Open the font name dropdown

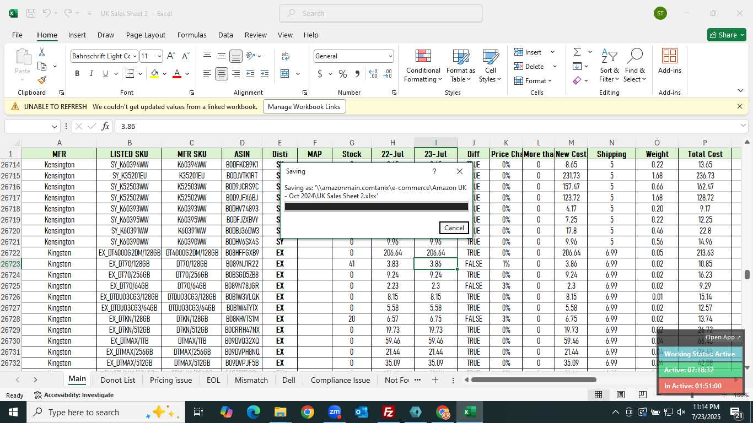pyautogui.click(x=134, y=56)
